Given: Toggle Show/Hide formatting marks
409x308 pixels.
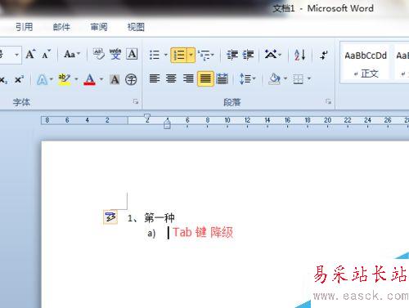Looking at the screenshot, I should point(324,55).
